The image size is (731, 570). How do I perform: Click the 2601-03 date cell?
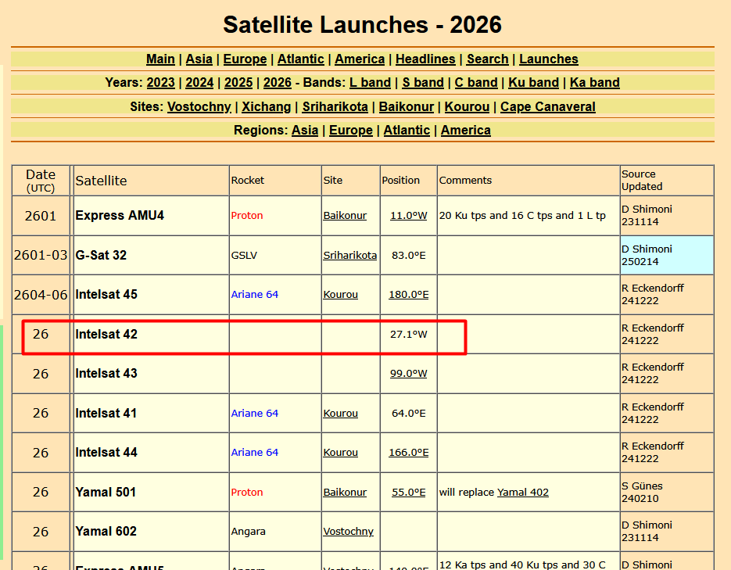pyautogui.click(x=41, y=256)
